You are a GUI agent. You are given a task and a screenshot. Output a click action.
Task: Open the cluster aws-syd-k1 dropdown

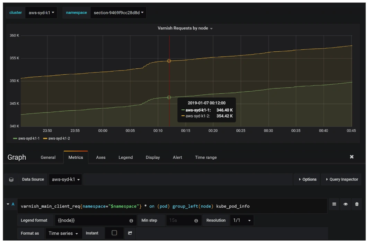[x=41, y=13]
